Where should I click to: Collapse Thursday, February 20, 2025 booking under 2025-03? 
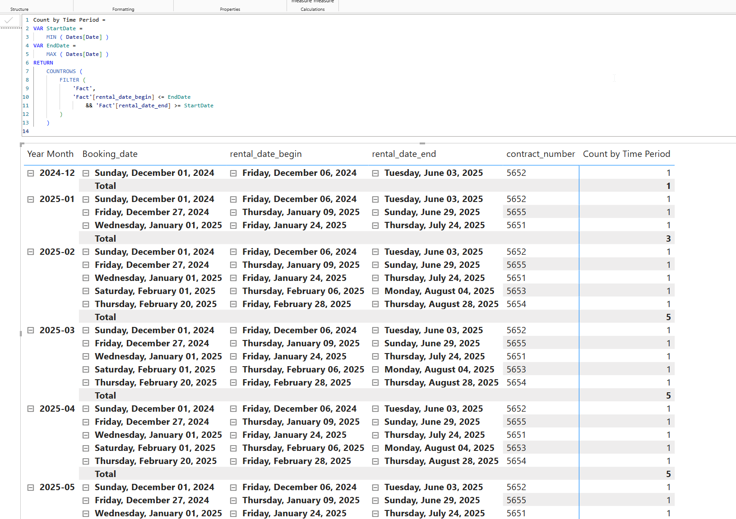(x=86, y=383)
